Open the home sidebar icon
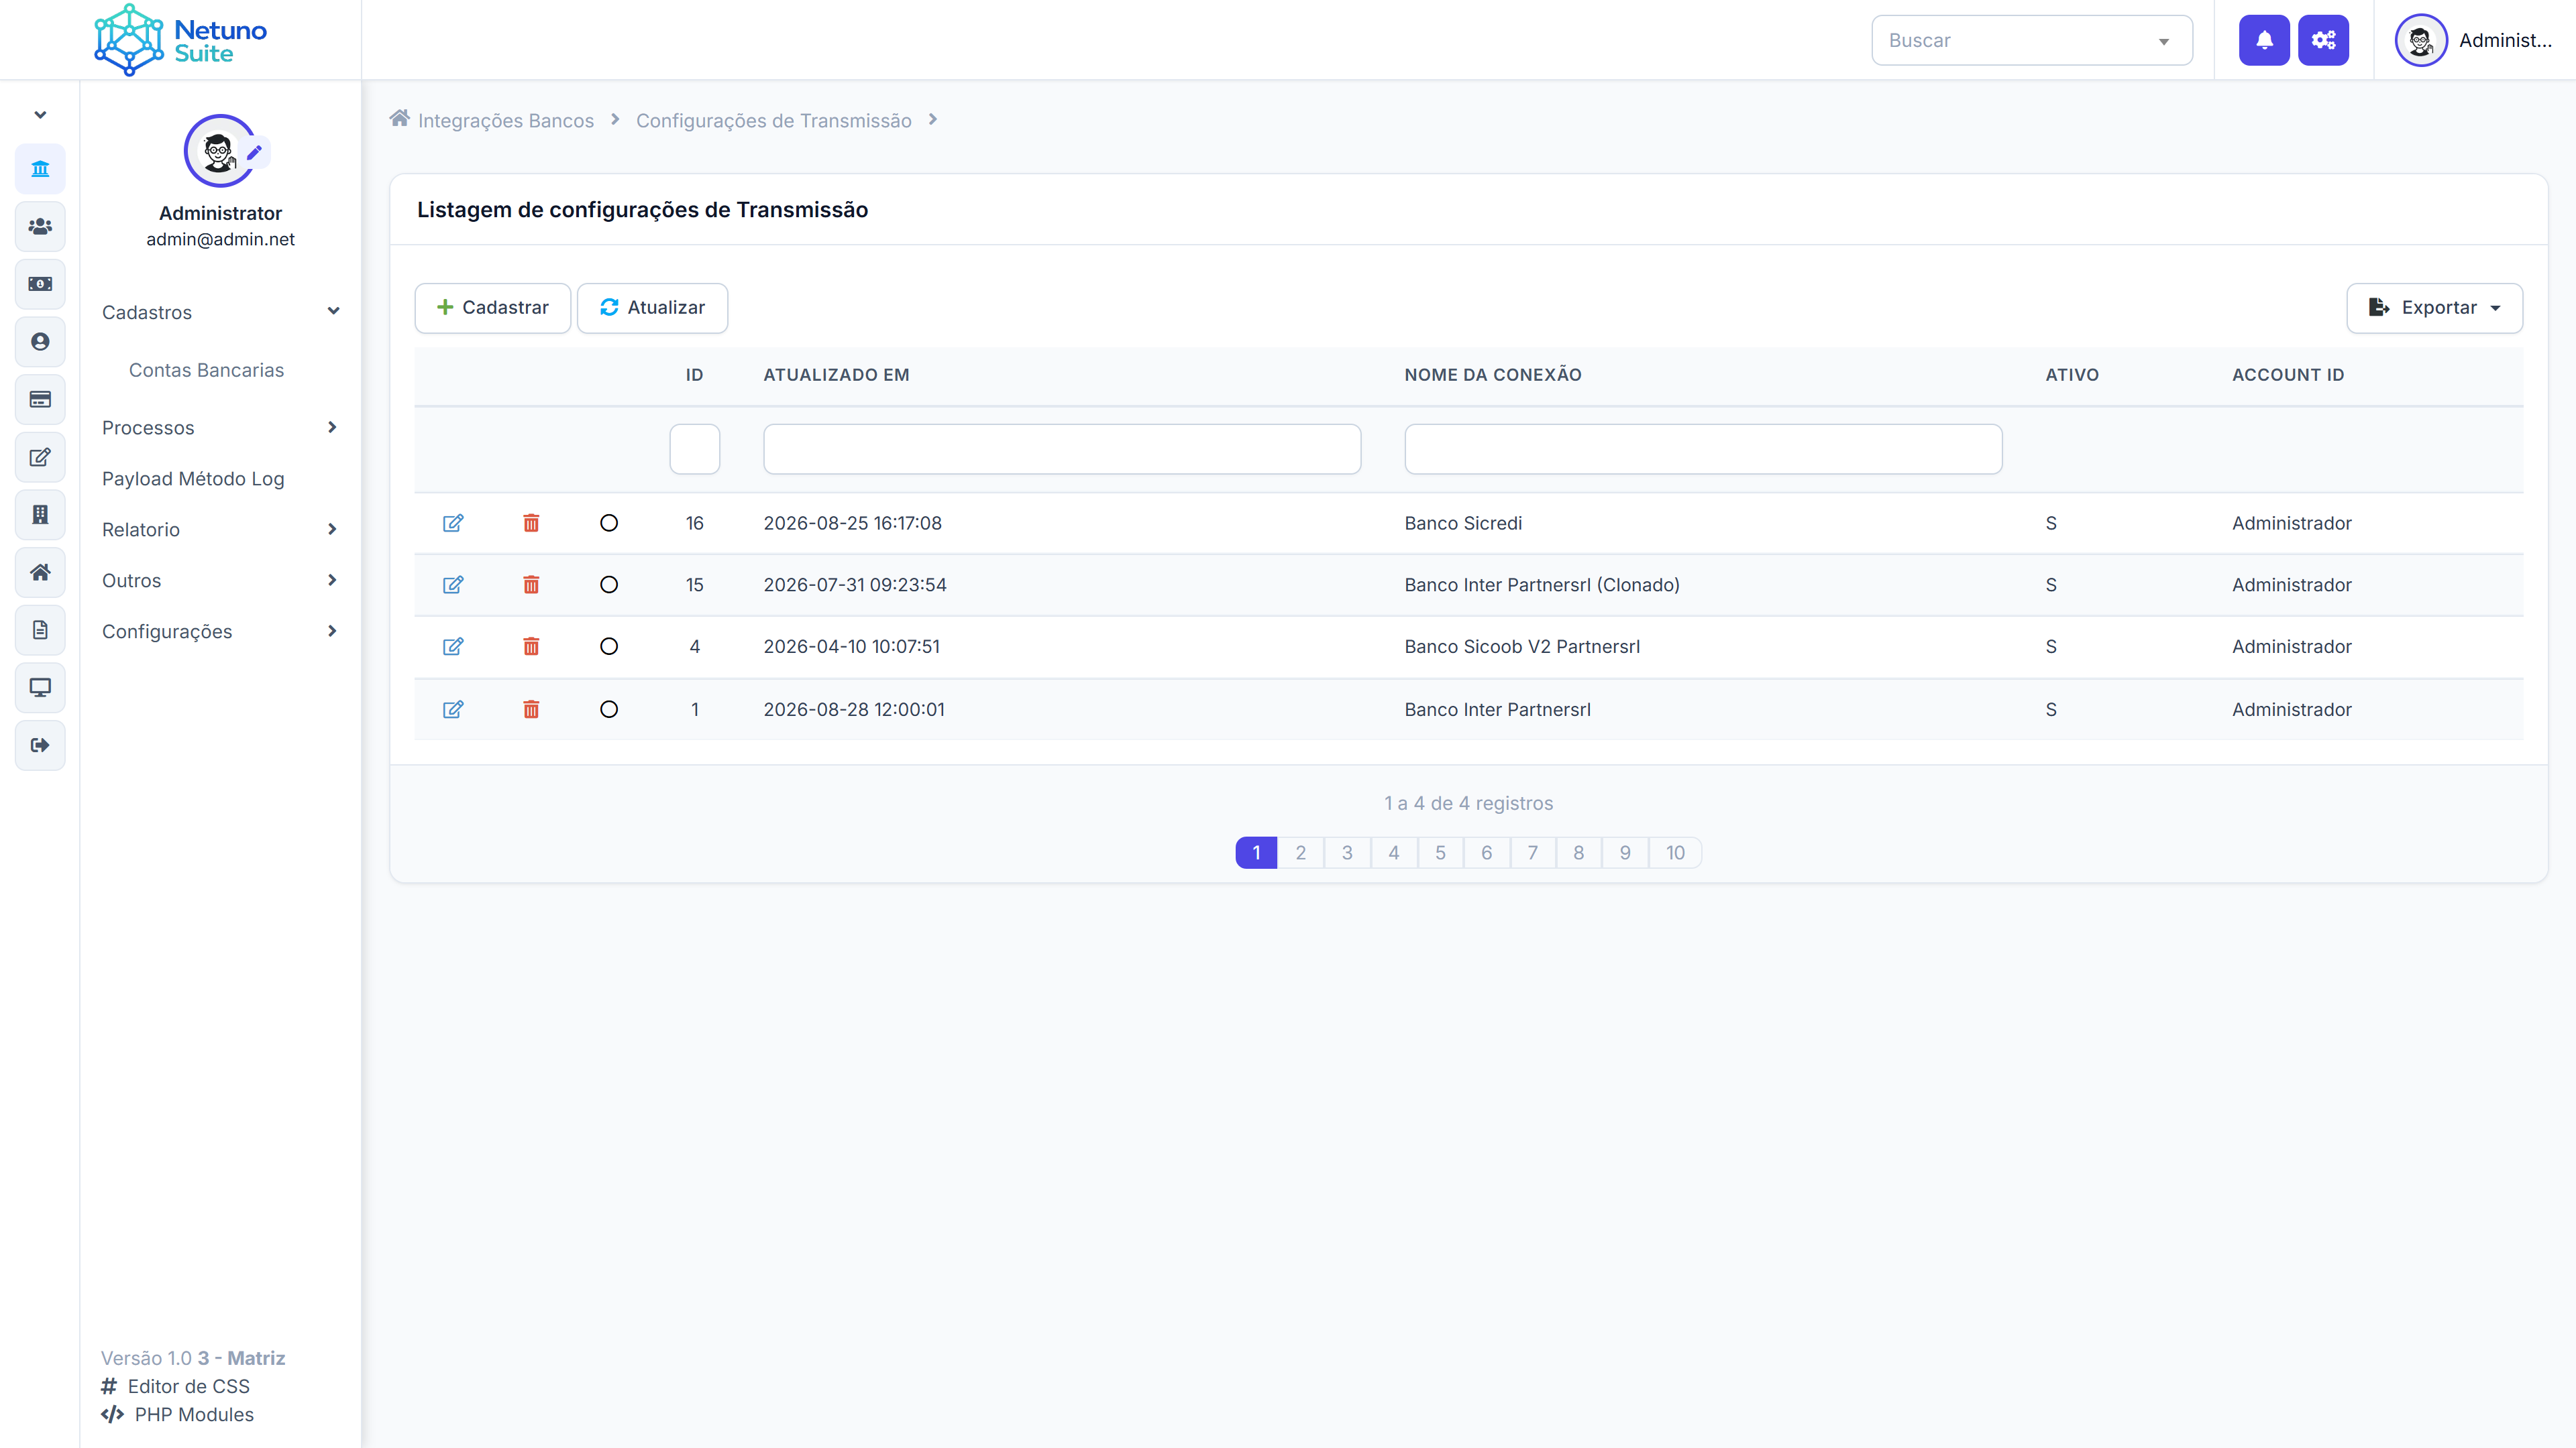The height and width of the screenshot is (1448, 2576). click(x=40, y=572)
